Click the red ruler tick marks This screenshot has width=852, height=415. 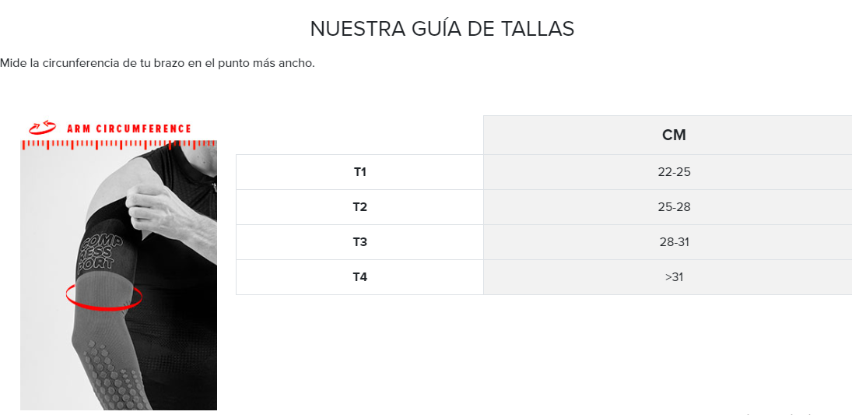point(118,145)
